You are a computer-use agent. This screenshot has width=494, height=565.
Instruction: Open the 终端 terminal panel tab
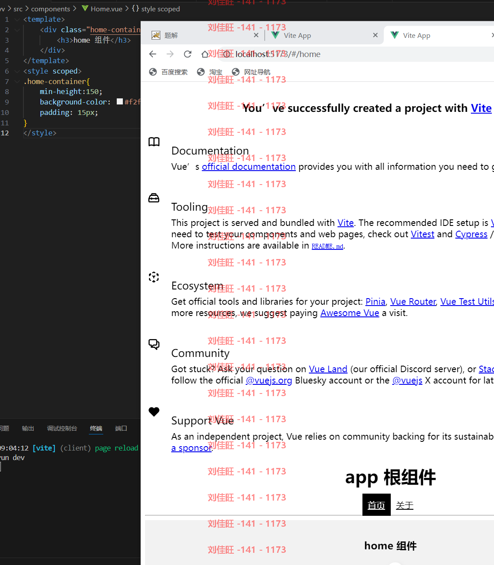point(96,428)
